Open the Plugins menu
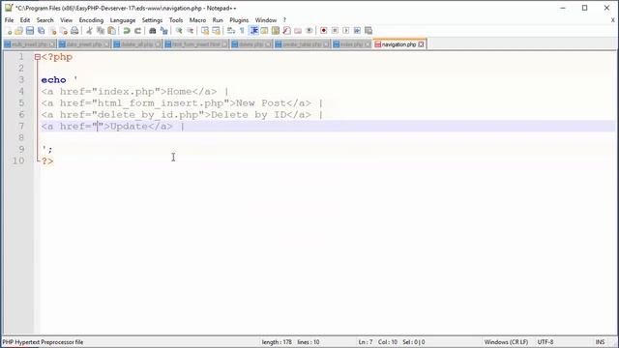Screen dimensions: 619x348 [239, 19]
